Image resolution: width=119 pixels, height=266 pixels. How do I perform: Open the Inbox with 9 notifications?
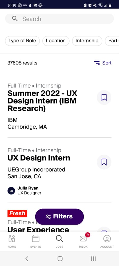coord(83,241)
